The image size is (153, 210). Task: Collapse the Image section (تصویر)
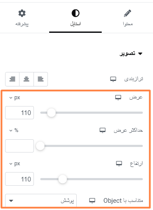pos(131,54)
